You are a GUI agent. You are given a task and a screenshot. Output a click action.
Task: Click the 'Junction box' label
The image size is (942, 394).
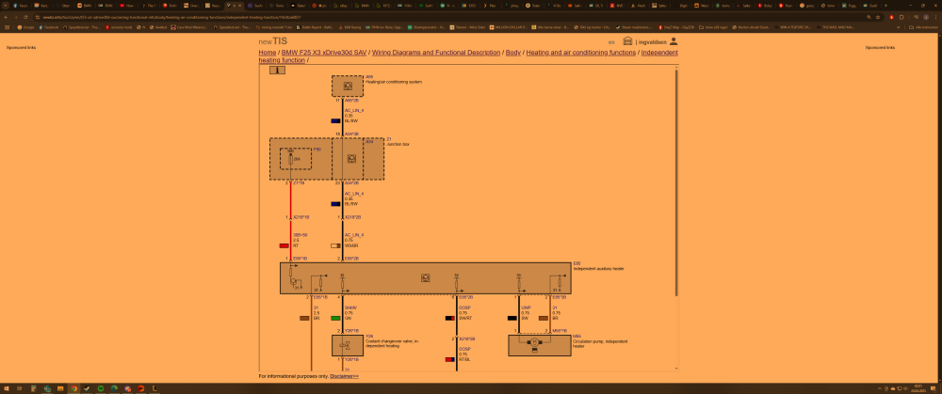click(398, 145)
